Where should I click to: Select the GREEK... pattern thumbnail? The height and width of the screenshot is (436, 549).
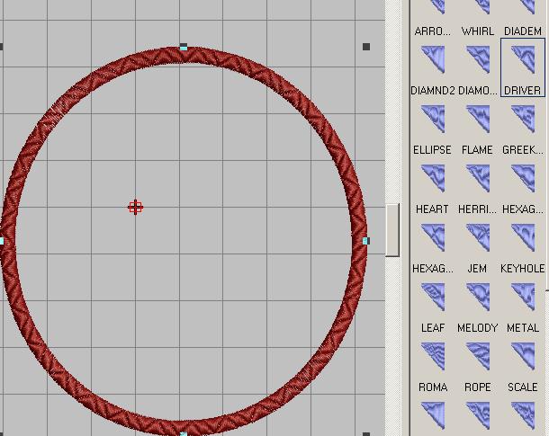click(x=523, y=119)
